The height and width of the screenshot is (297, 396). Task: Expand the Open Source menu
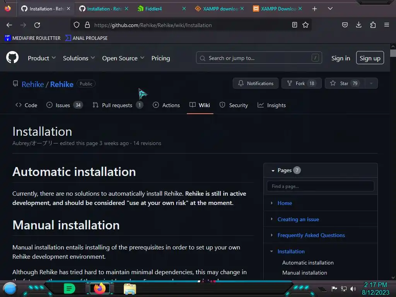pyautogui.click(x=123, y=58)
